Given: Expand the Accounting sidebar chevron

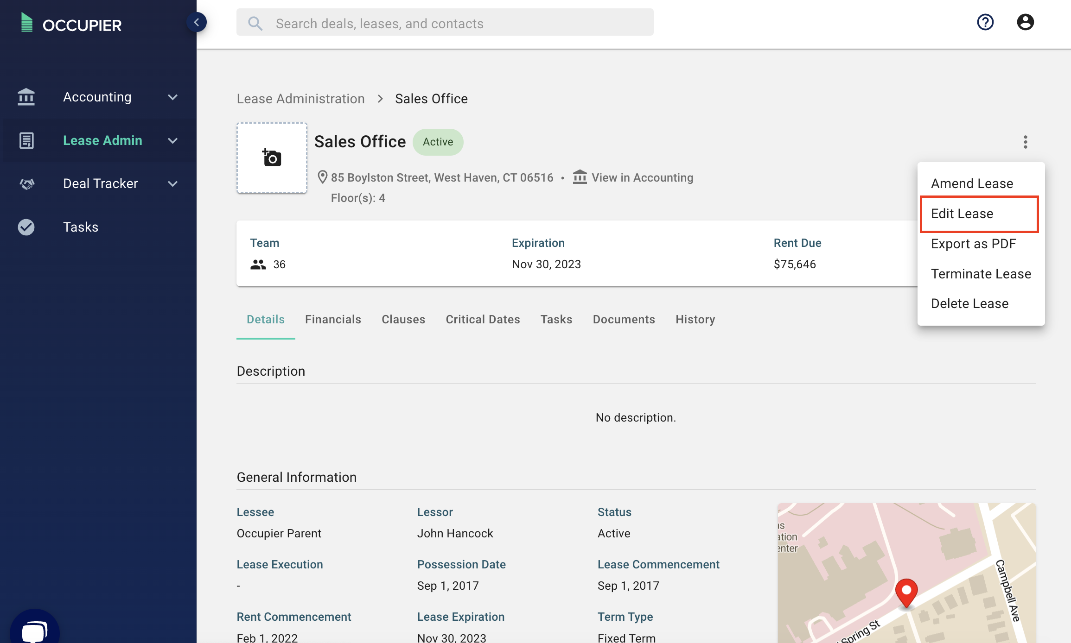Looking at the screenshot, I should click(173, 97).
